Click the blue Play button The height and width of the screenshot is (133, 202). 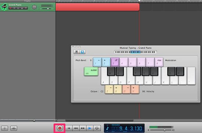pyautogui.click(x=90, y=128)
